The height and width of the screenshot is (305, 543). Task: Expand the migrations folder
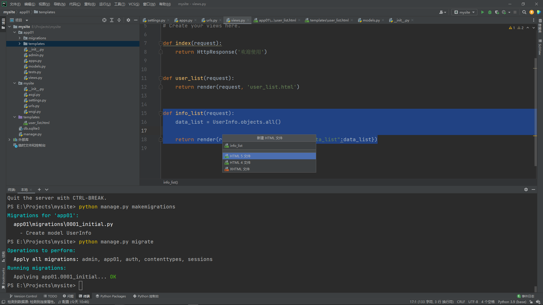(20, 38)
